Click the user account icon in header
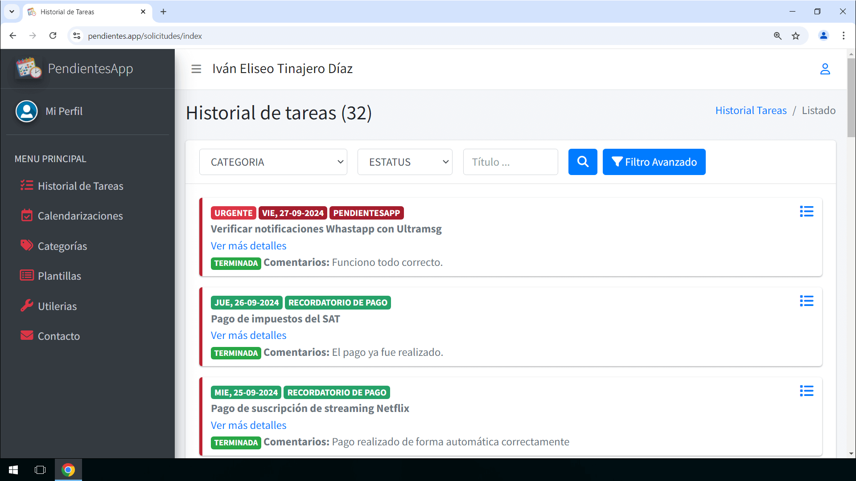This screenshot has width=856, height=481. pos(825,69)
